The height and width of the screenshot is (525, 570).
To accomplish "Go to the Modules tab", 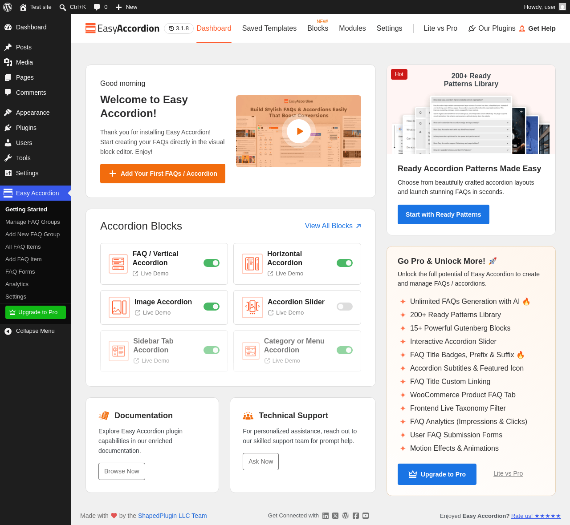I will pyautogui.click(x=352, y=28).
